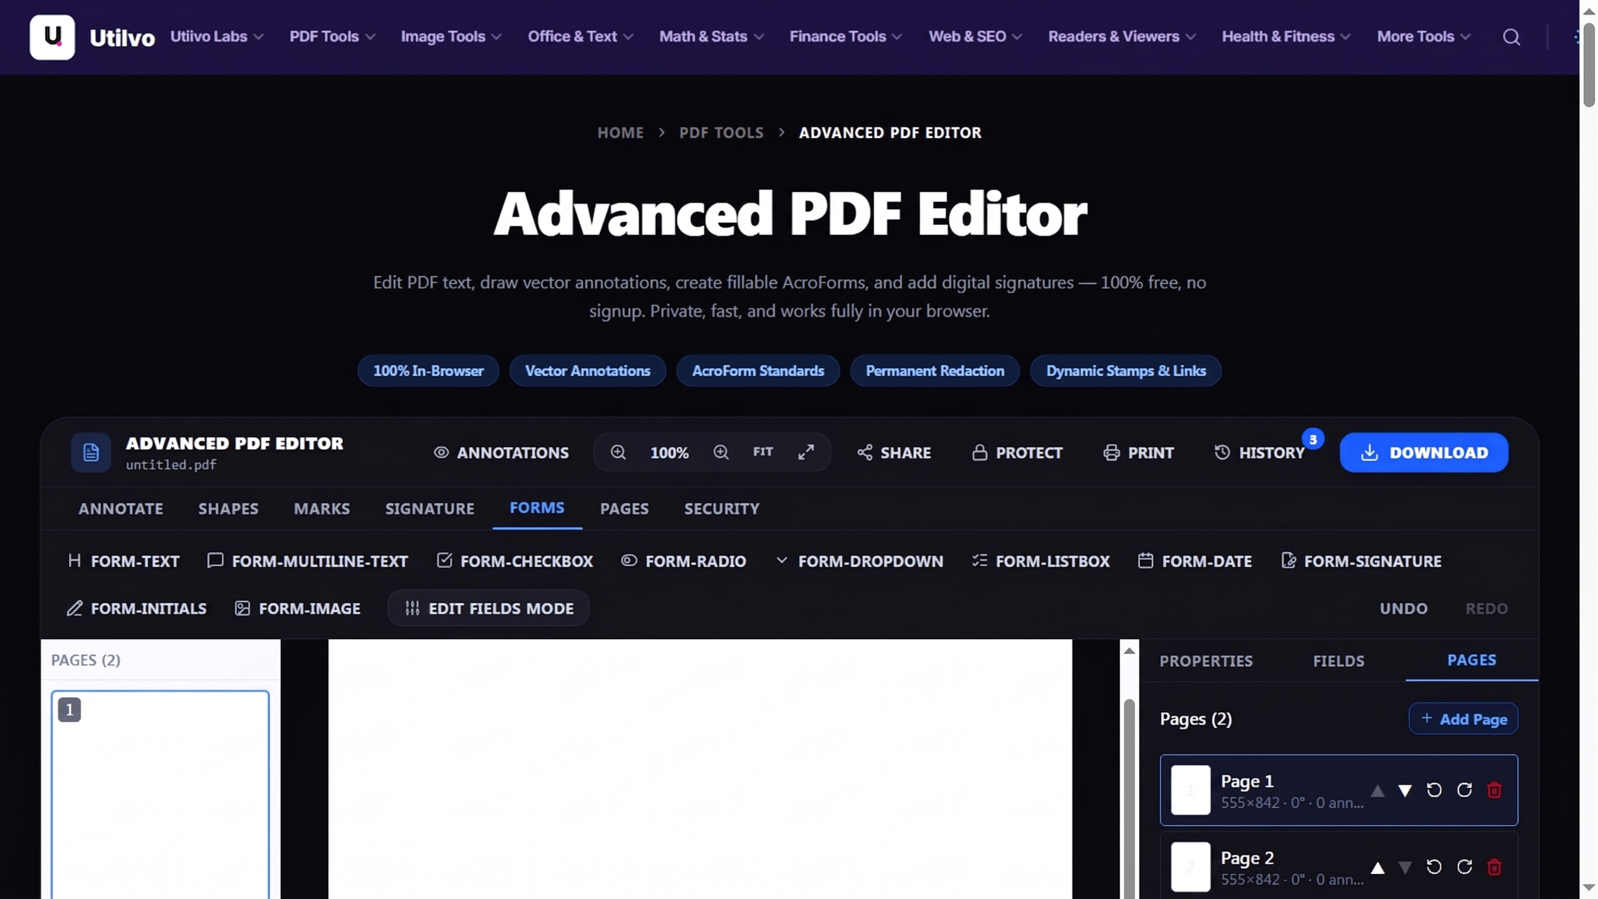The image size is (1598, 899).
Task: Click the document file icon beside untitled.pdf
Action: click(91, 452)
